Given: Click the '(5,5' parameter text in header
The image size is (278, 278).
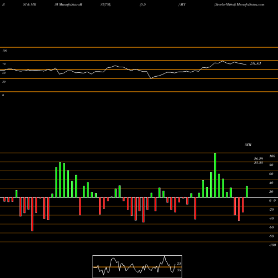Looking at the screenshot, I should (143, 4).
